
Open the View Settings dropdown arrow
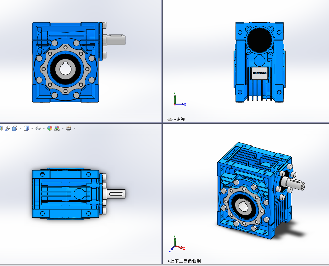(74, 128)
